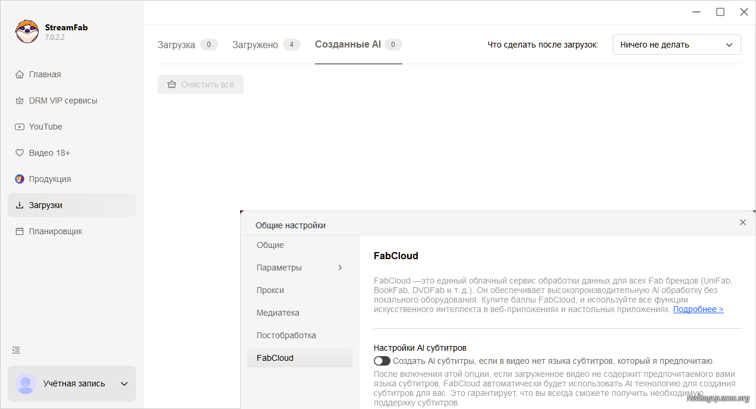Switch to the Загрузка tab
The image size is (756, 409).
177,45
